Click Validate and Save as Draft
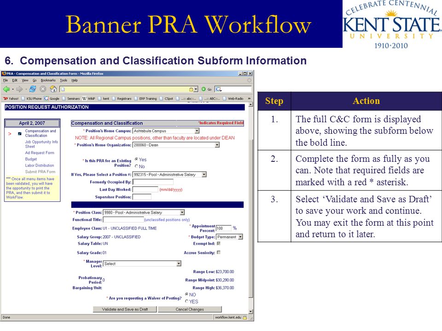This screenshot has width=442, height=331. [125, 309]
